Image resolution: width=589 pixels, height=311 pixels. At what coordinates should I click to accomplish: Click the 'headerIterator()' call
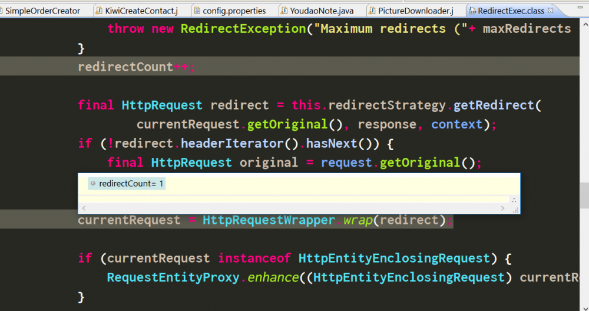tap(239, 144)
